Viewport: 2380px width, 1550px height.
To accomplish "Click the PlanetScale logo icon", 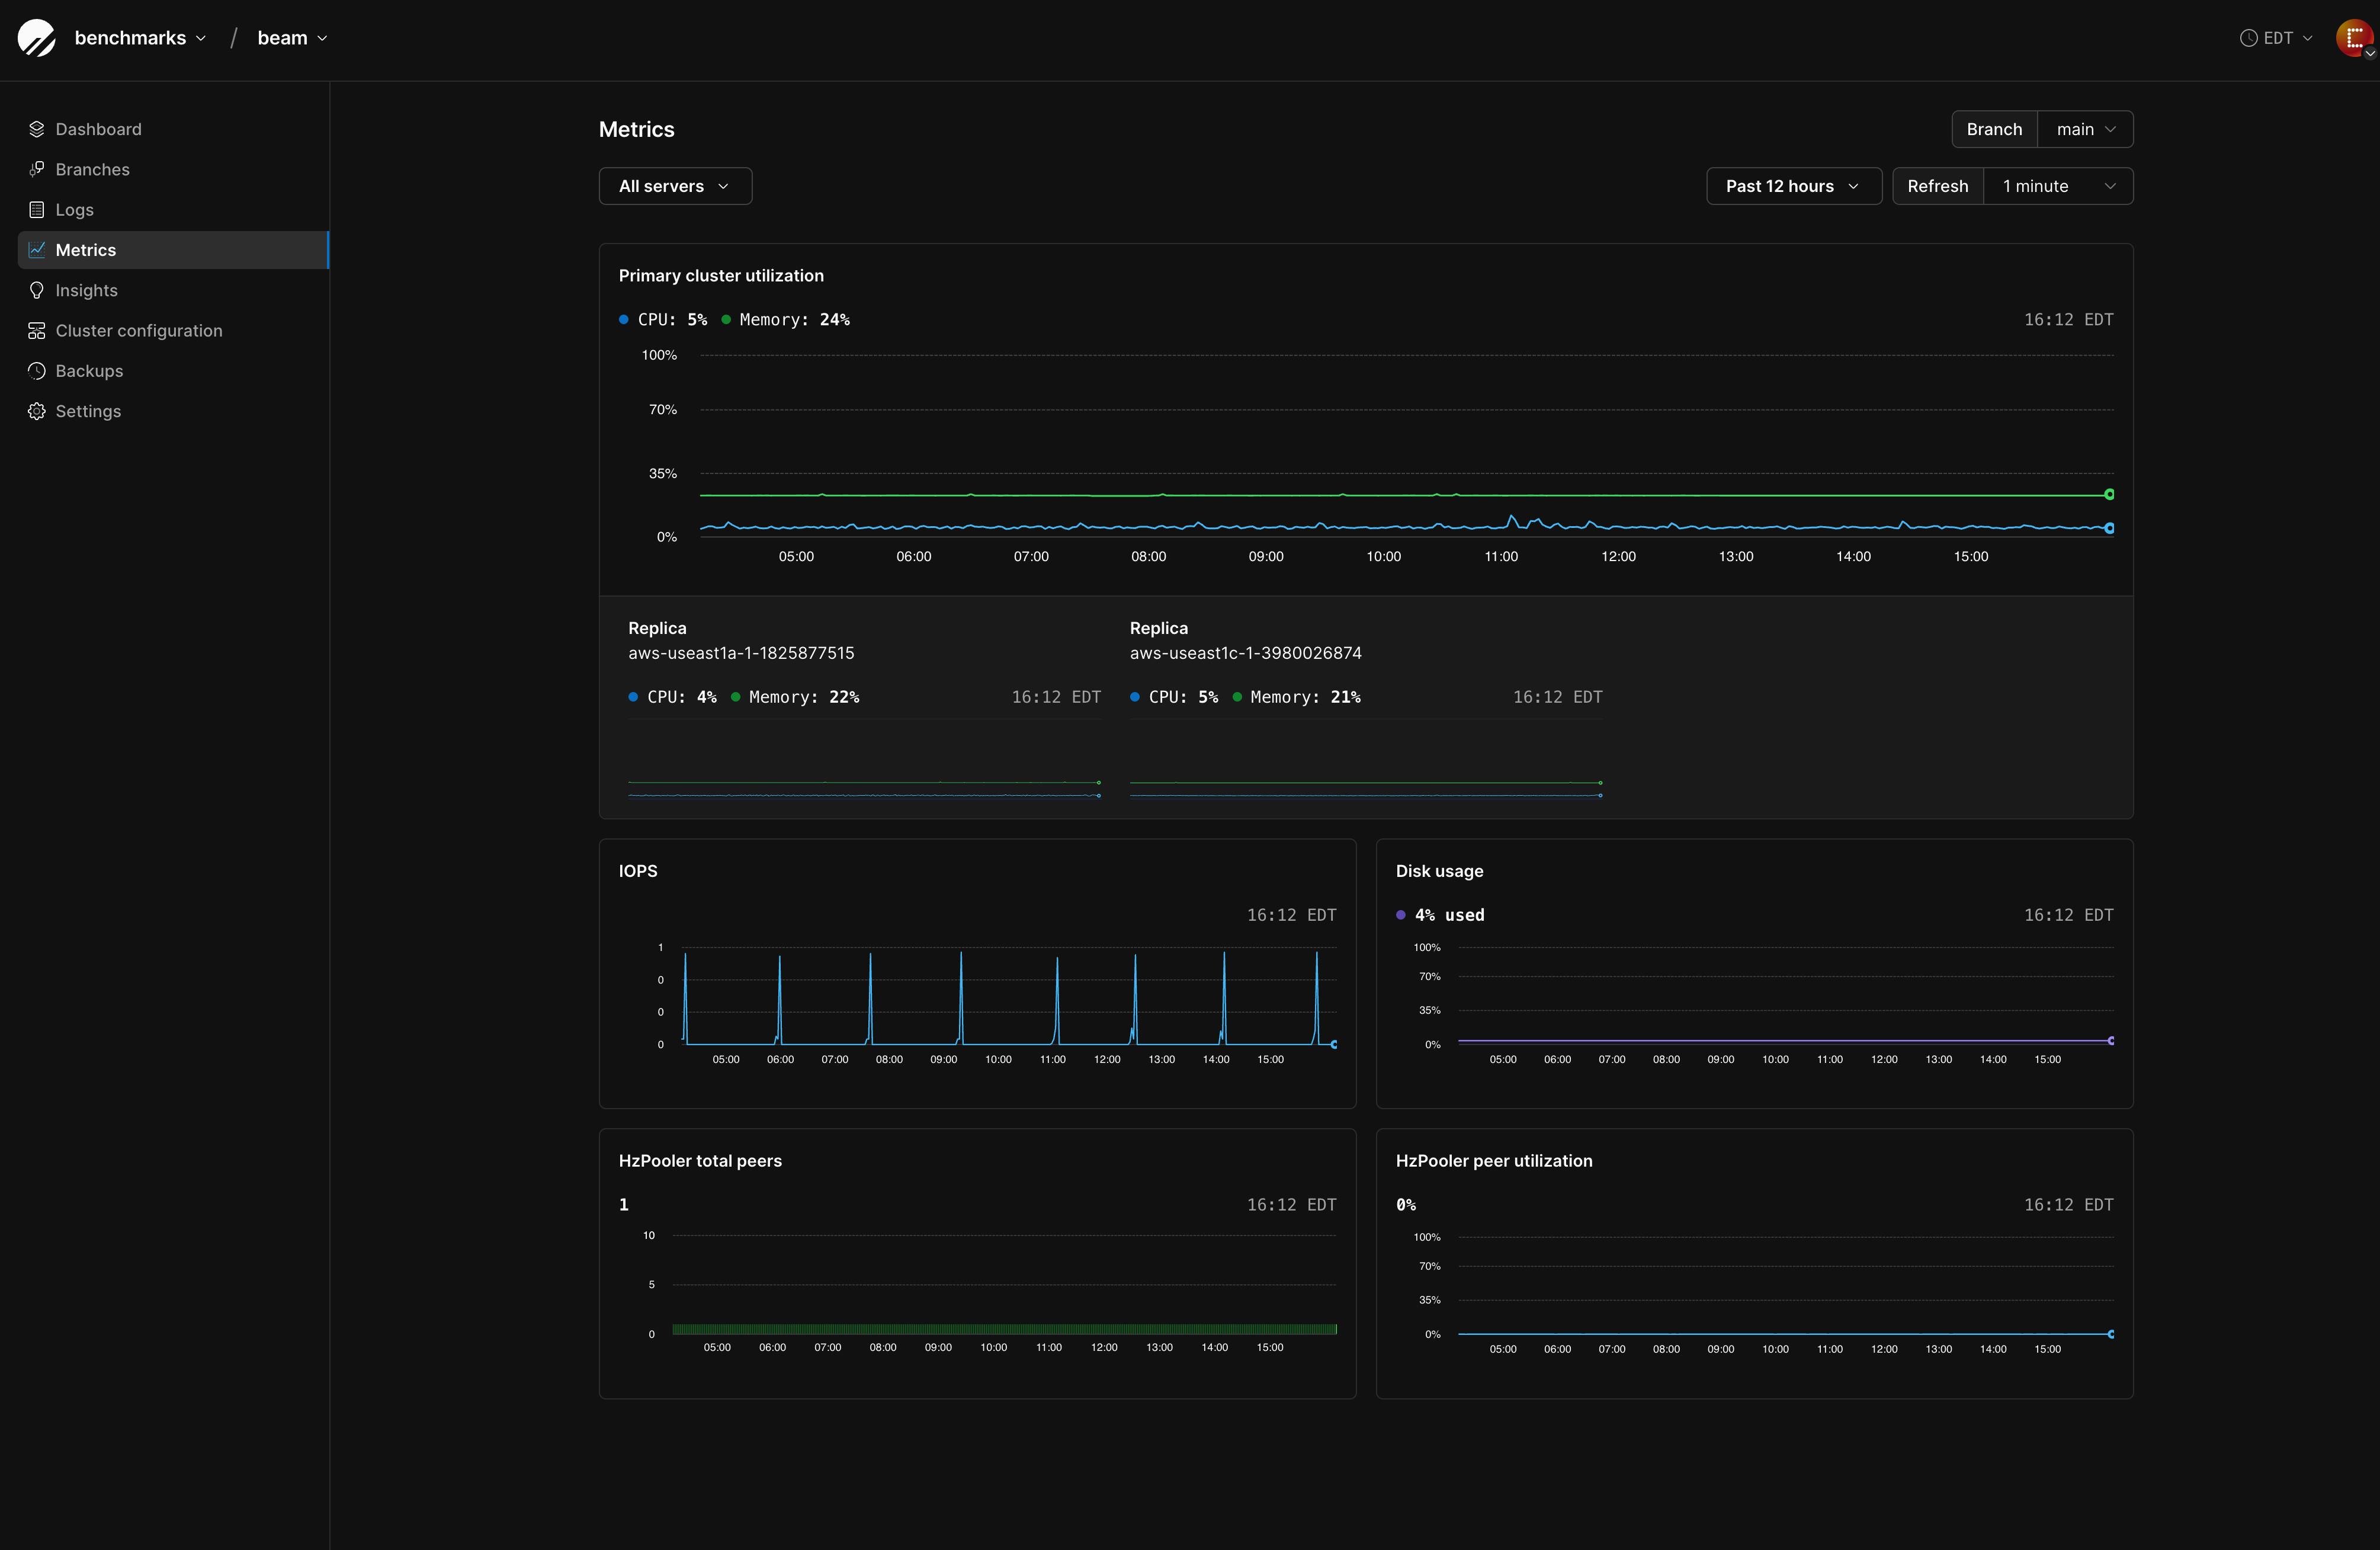I will (37, 38).
